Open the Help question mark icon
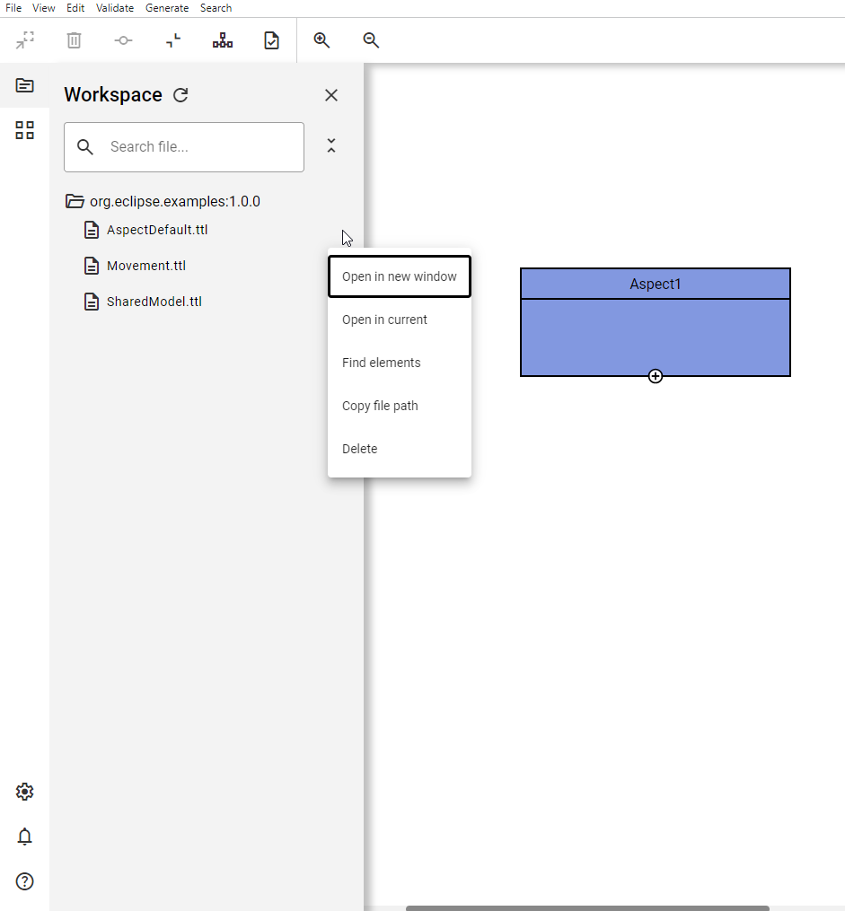The image size is (845, 911). coord(24,881)
